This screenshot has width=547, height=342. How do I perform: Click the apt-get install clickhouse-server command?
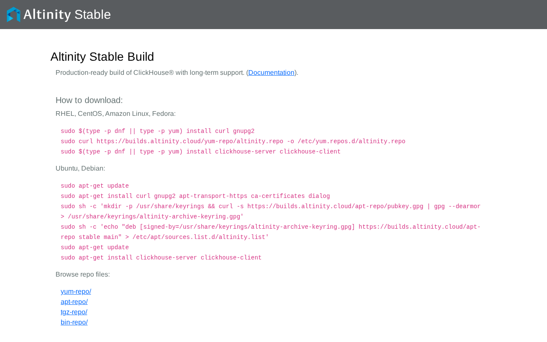coord(161,258)
